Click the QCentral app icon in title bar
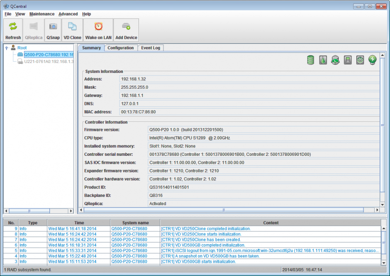 point(6,6)
